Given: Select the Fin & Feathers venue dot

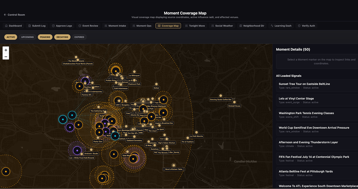Looking at the screenshot, I should pos(188,138).
